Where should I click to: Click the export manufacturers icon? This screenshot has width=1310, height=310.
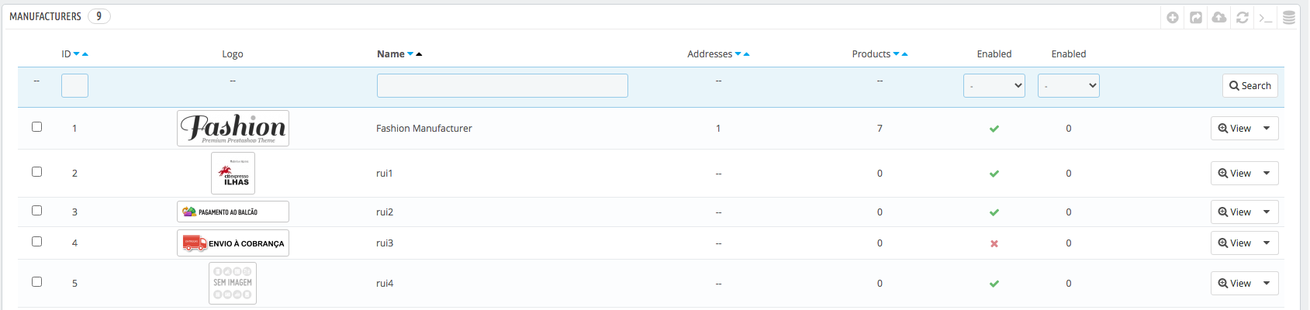click(x=1196, y=17)
